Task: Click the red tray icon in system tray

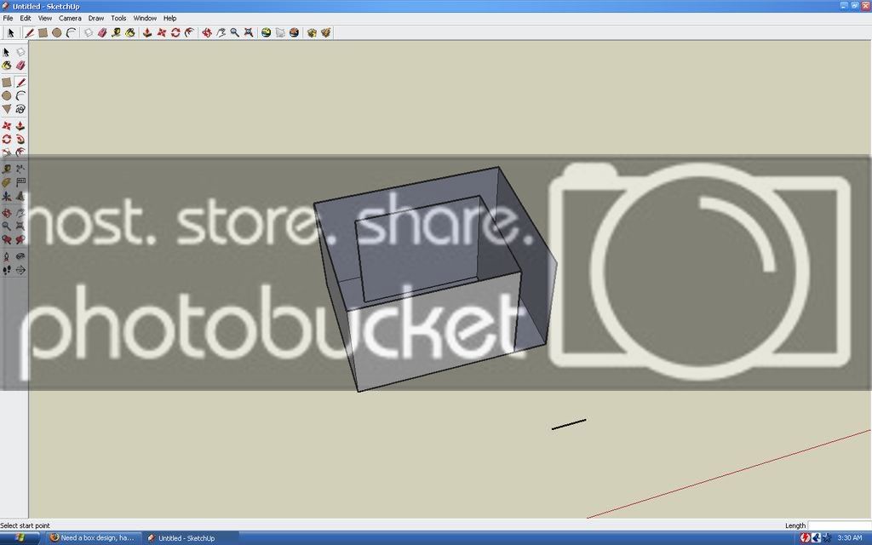Action: [x=805, y=538]
